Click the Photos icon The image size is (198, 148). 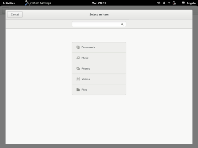pos(78,69)
